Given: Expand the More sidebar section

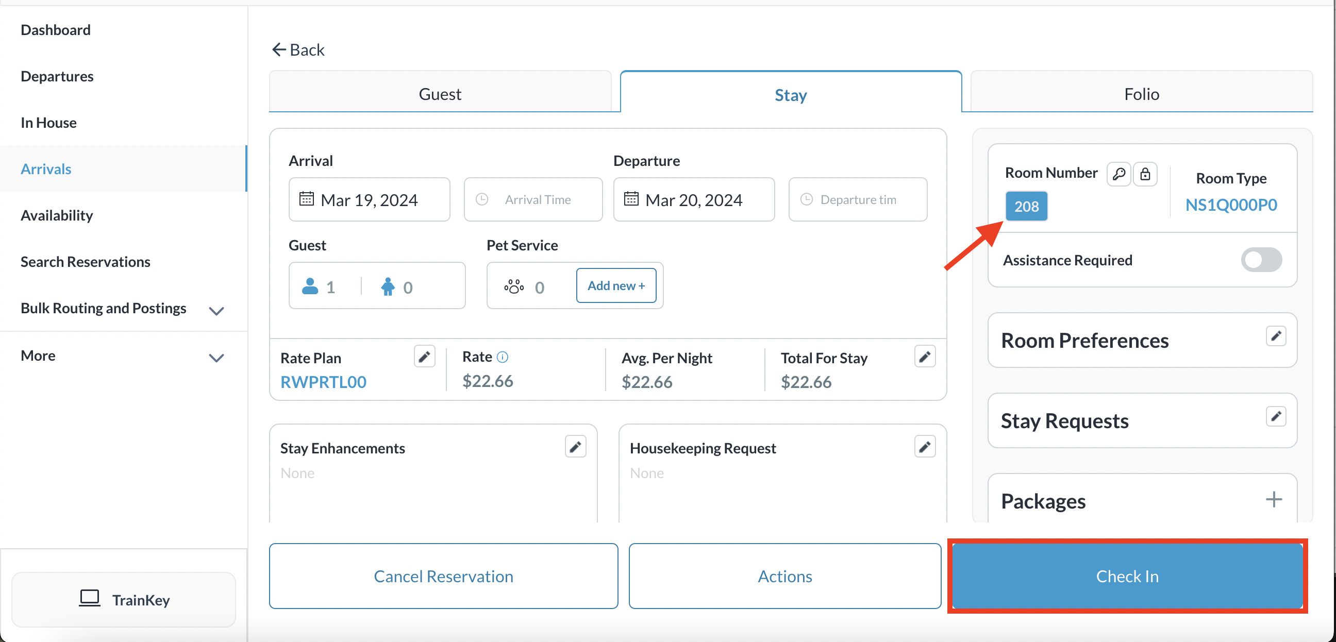Looking at the screenshot, I should [x=216, y=358].
